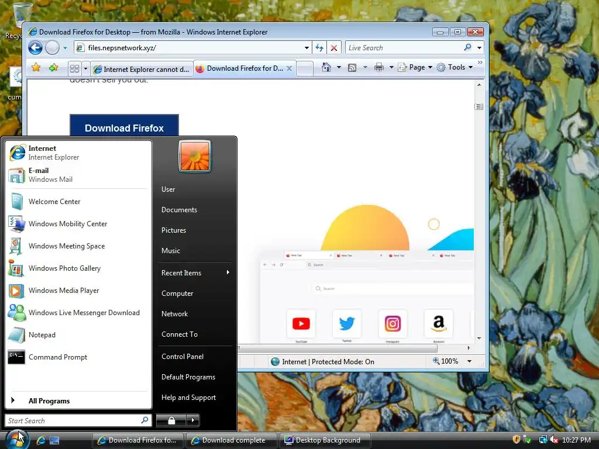
Task: Open the Quick Tabs grid view
Action: 74,69
